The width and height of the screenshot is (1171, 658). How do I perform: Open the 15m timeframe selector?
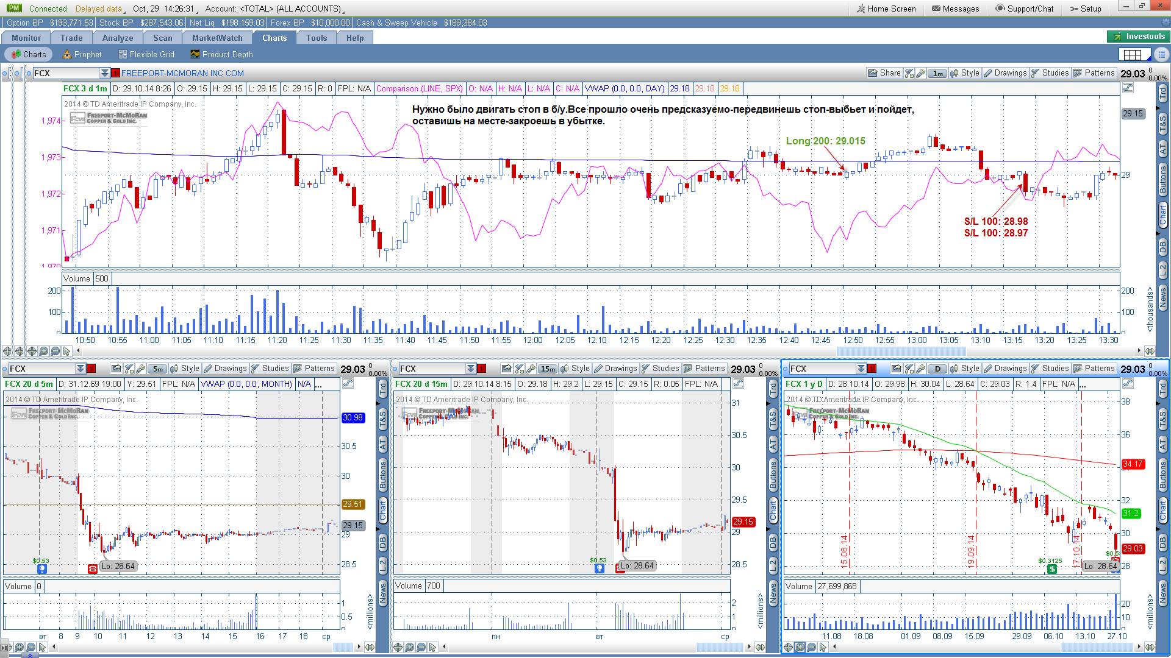(548, 369)
